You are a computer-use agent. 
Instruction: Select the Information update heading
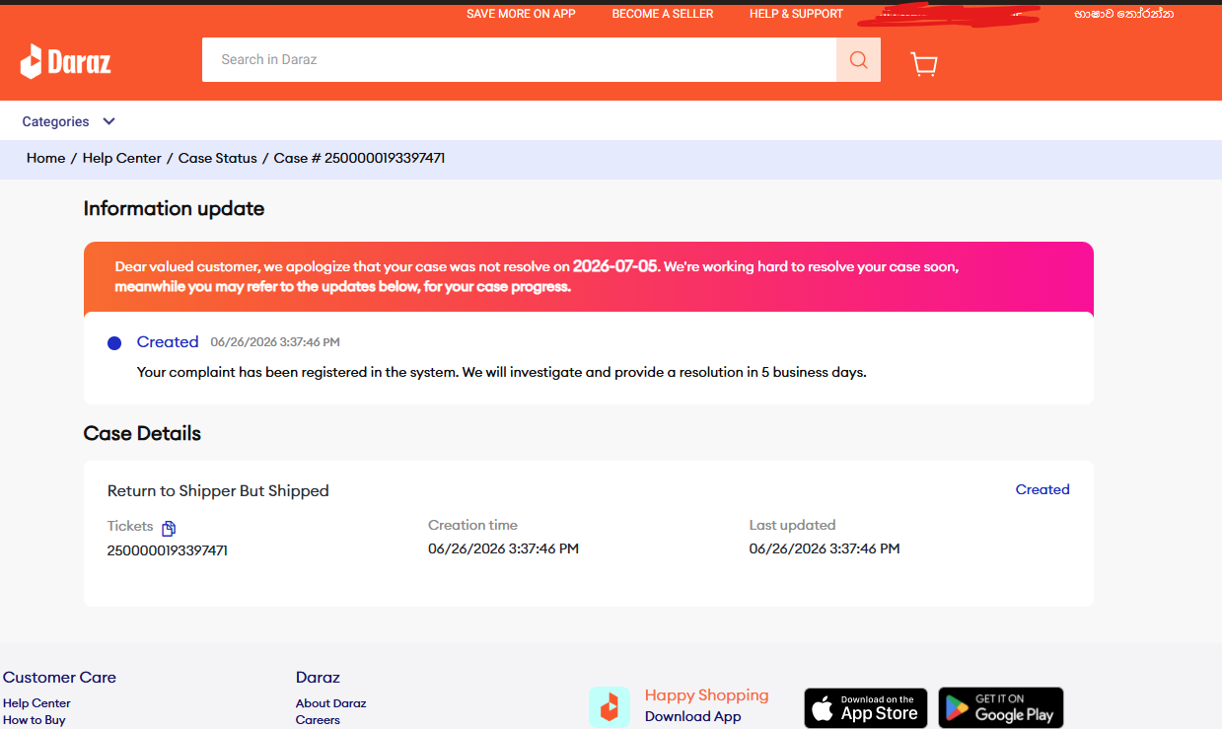(x=174, y=208)
